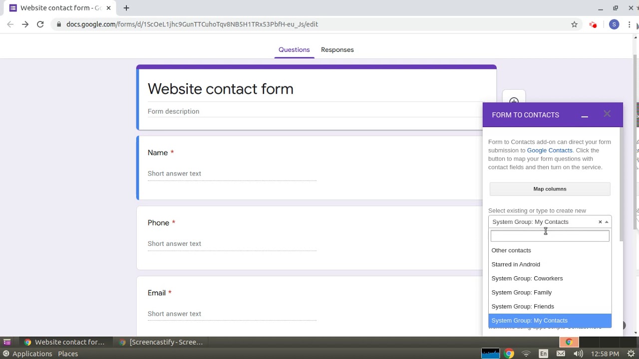Open the Wi-Fi network indicator
Viewport: 639px width, 359px height.
(x=526, y=354)
